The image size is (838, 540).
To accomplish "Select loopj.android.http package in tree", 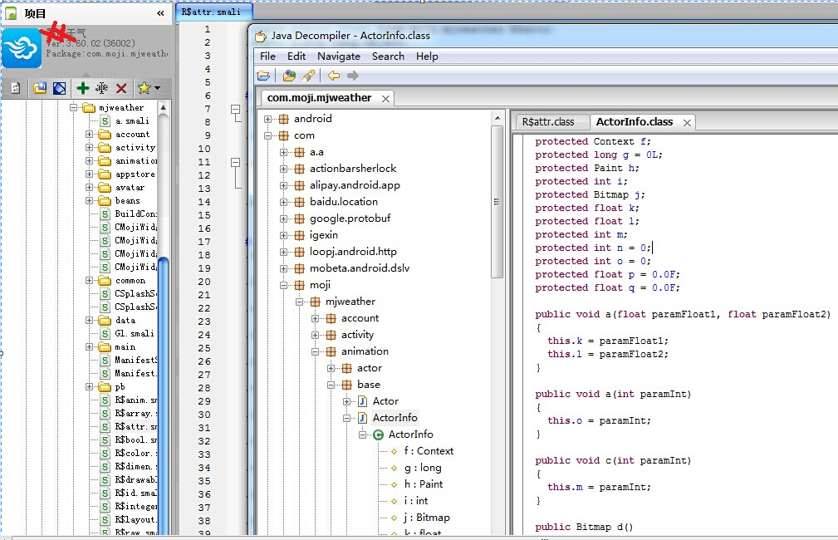I will click(x=353, y=251).
